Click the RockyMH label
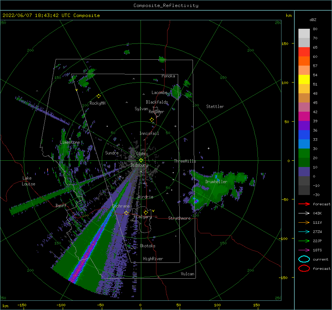 coord(97,103)
